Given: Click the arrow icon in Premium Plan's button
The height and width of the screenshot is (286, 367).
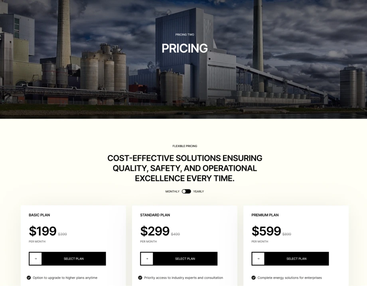Looking at the screenshot, I should pos(258,259).
